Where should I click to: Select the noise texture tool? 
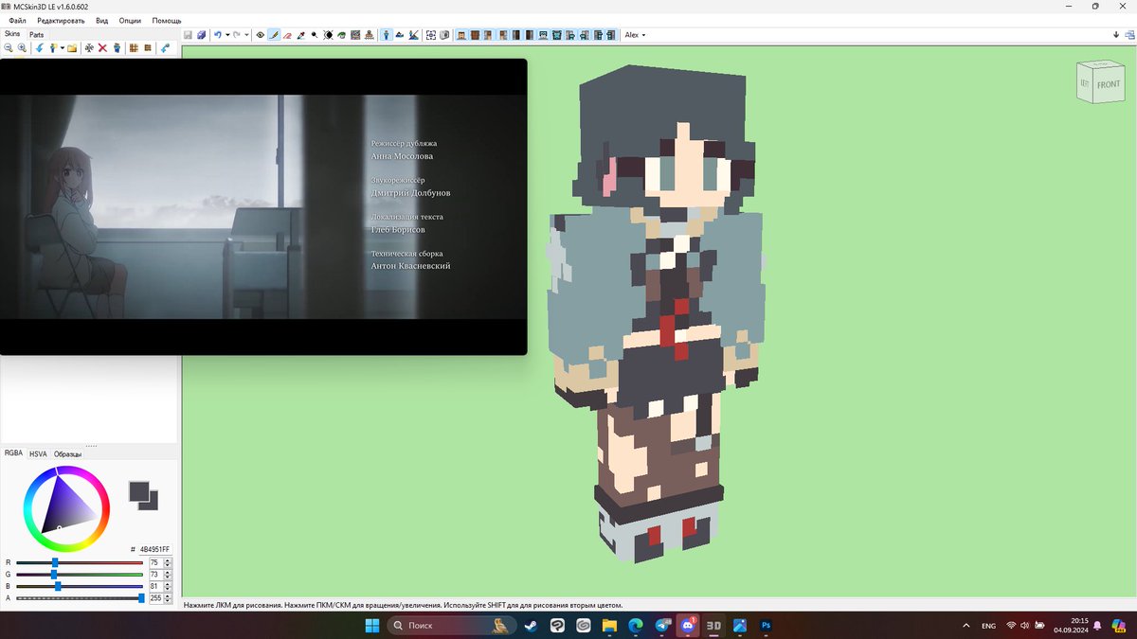pos(355,35)
